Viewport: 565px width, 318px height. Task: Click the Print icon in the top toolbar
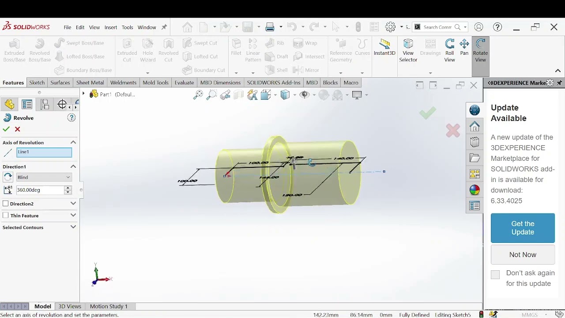[x=270, y=27]
